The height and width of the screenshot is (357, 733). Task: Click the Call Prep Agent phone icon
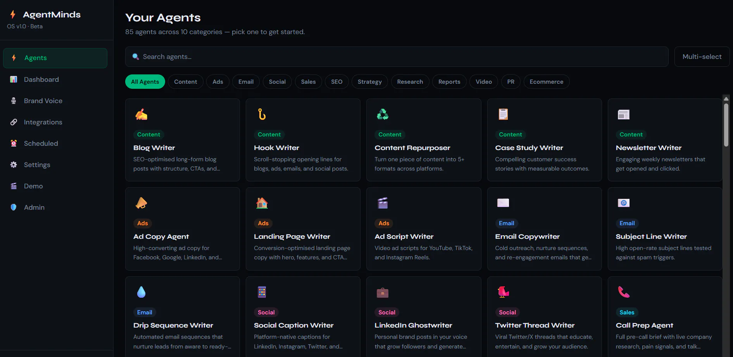[624, 292]
